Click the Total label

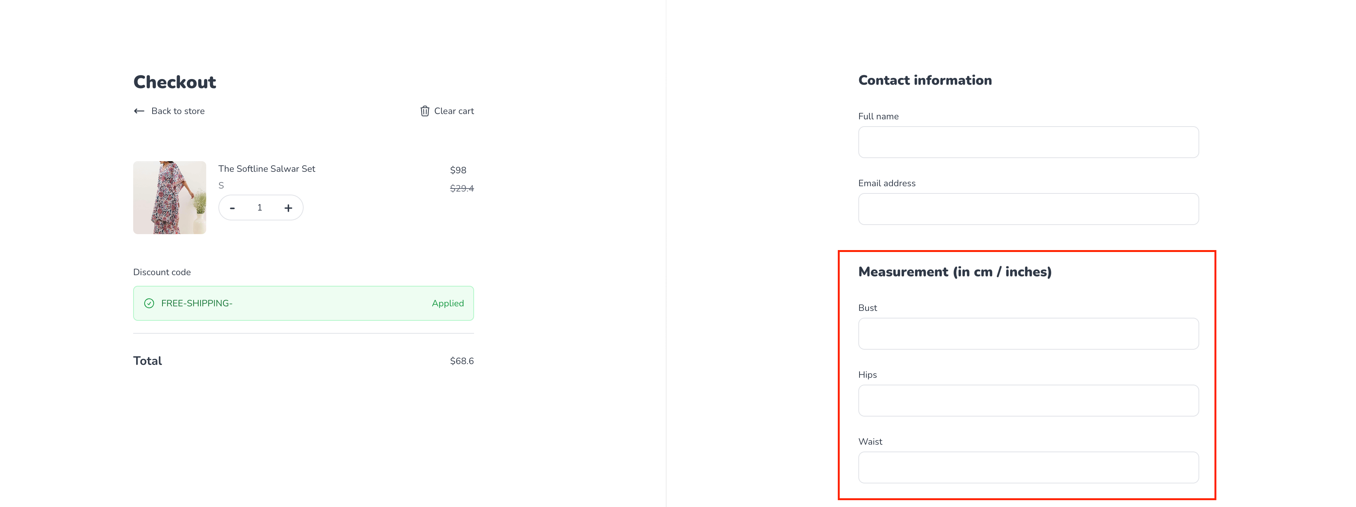[147, 361]
